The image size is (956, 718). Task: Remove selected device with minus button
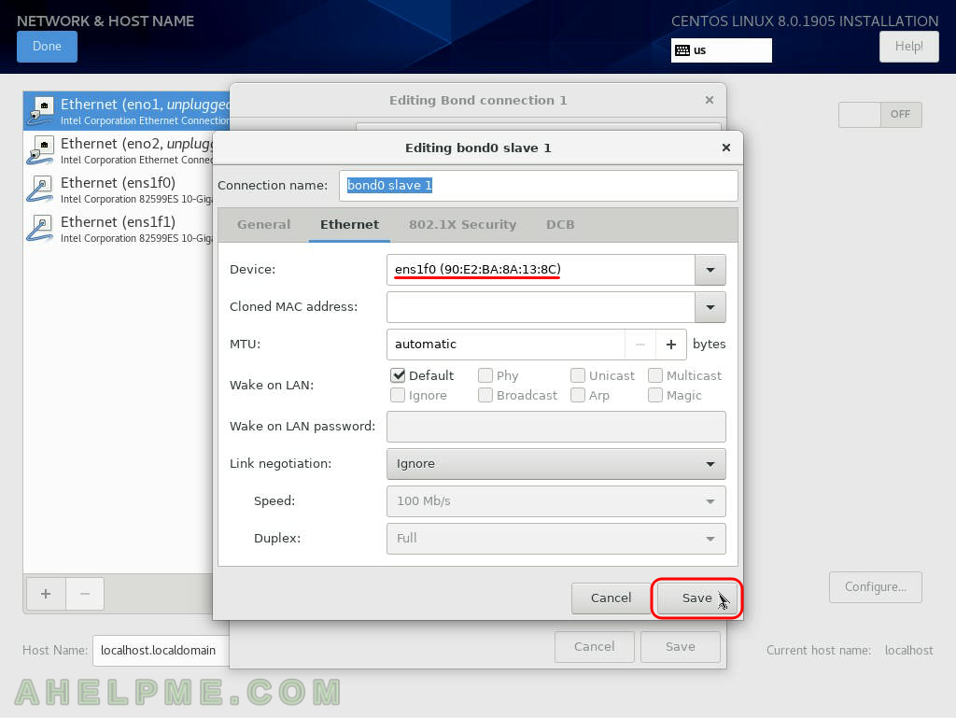point(85,594)
